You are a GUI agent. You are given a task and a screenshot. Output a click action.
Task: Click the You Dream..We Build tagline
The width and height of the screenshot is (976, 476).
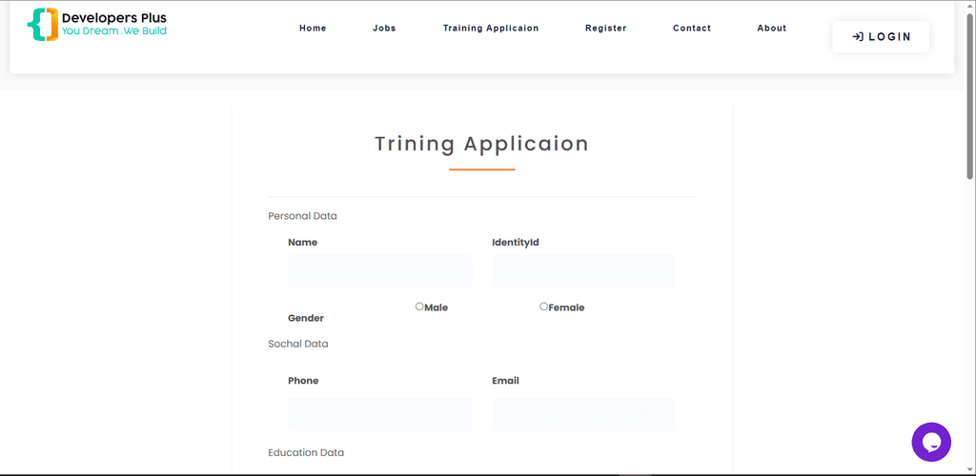click(x=114, y=30)
